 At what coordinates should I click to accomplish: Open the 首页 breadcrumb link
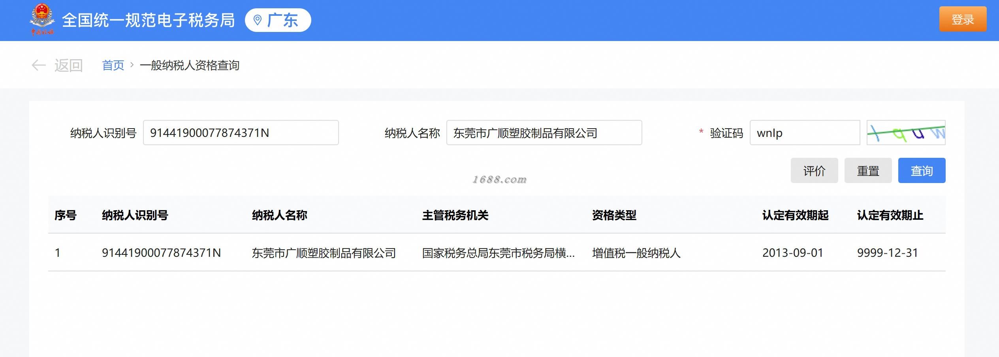tap(113, 65)
